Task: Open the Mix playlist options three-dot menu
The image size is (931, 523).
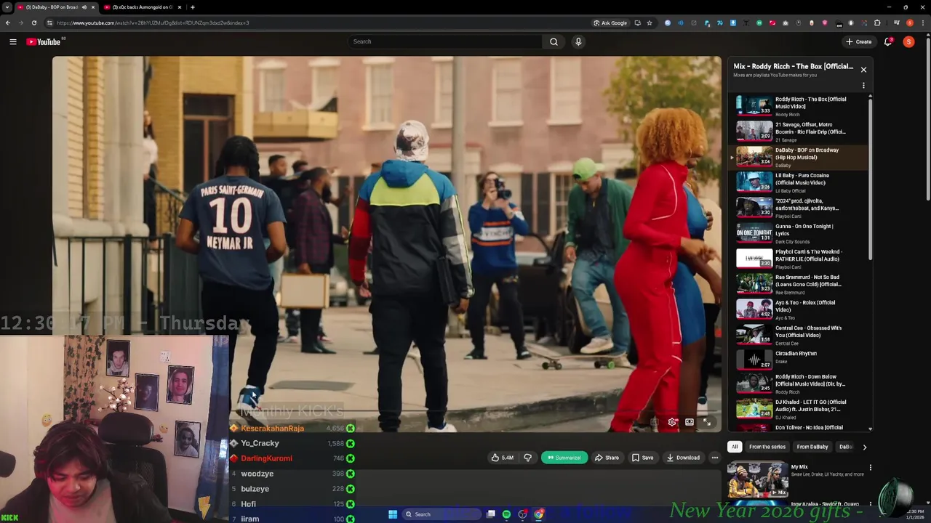Action: (x=863, y=86)
